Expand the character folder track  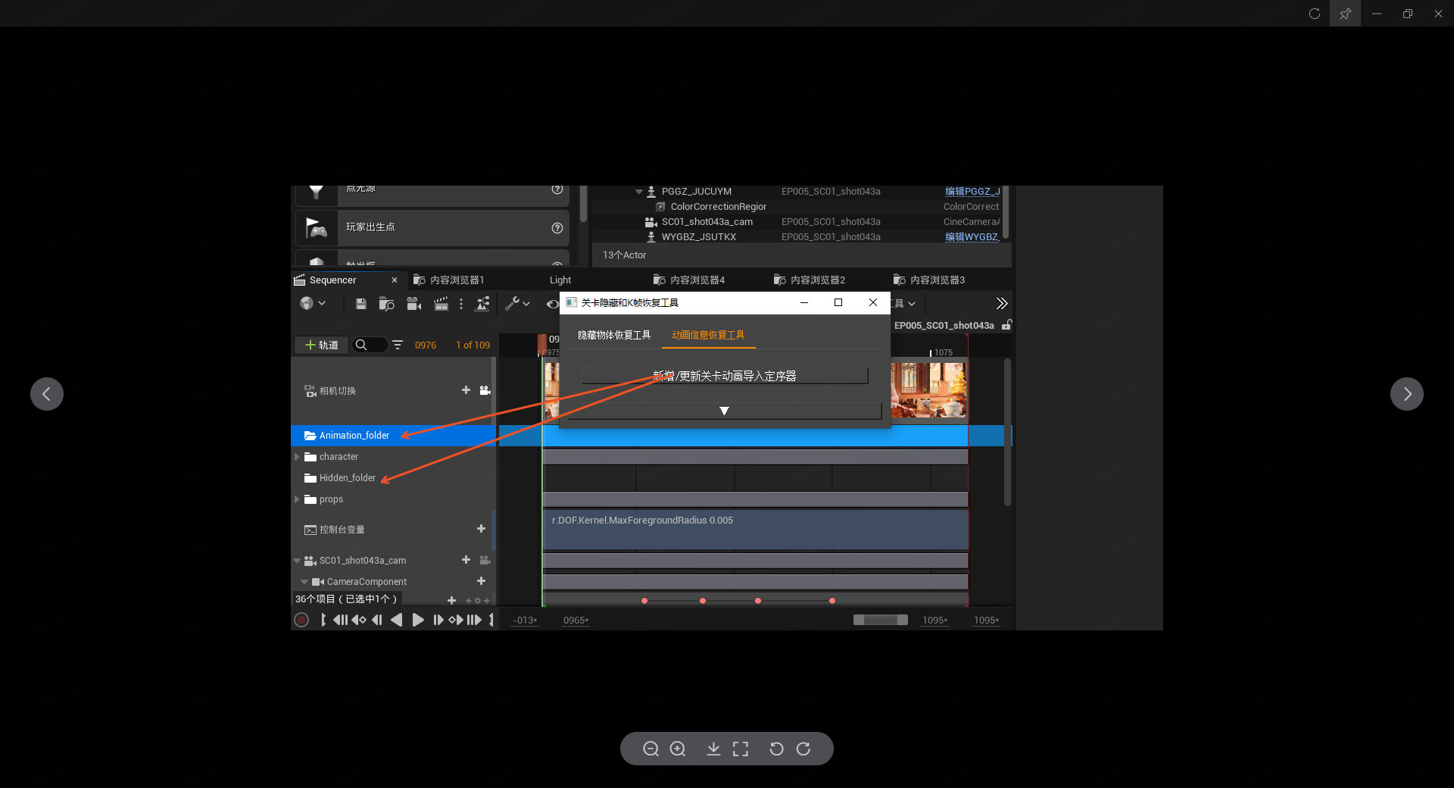[x=297, y=457]
